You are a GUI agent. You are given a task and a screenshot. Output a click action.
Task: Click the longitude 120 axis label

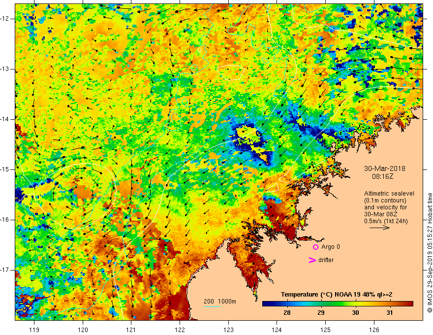click(83, 330)
